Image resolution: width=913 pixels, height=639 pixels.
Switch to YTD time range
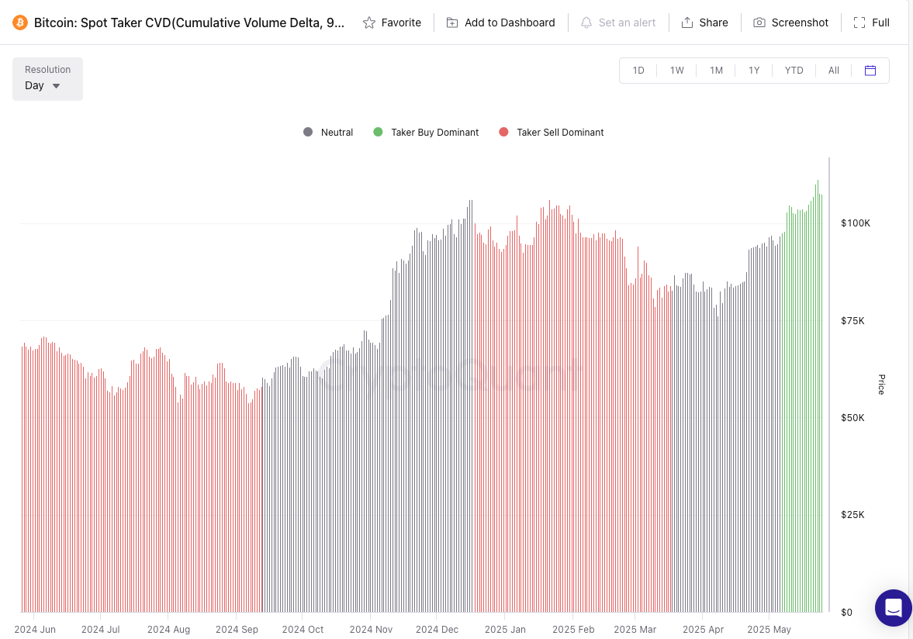click(794, 71)
